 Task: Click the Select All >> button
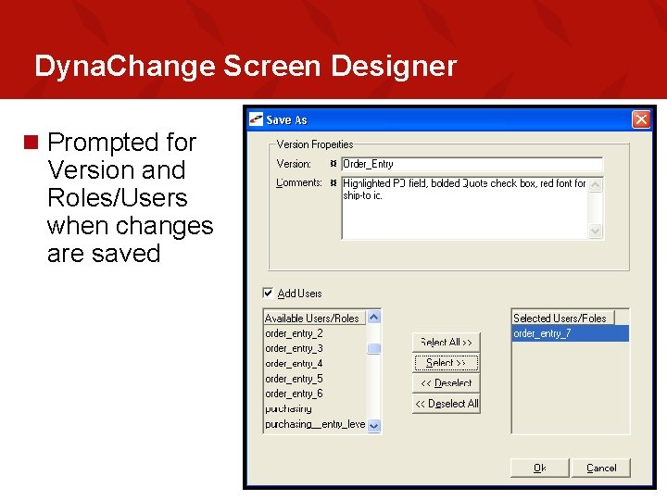(x=447, y=343)
